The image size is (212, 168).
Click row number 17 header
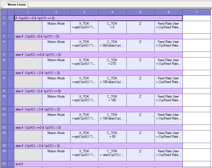point(4,164)
